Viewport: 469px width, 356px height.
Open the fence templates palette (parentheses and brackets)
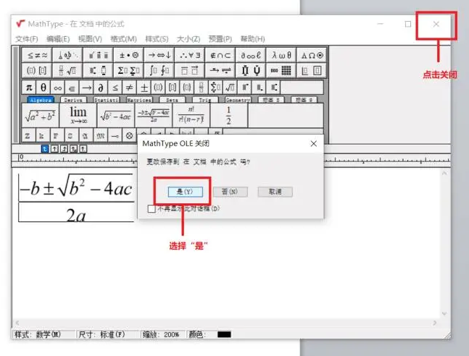point(37,70)
